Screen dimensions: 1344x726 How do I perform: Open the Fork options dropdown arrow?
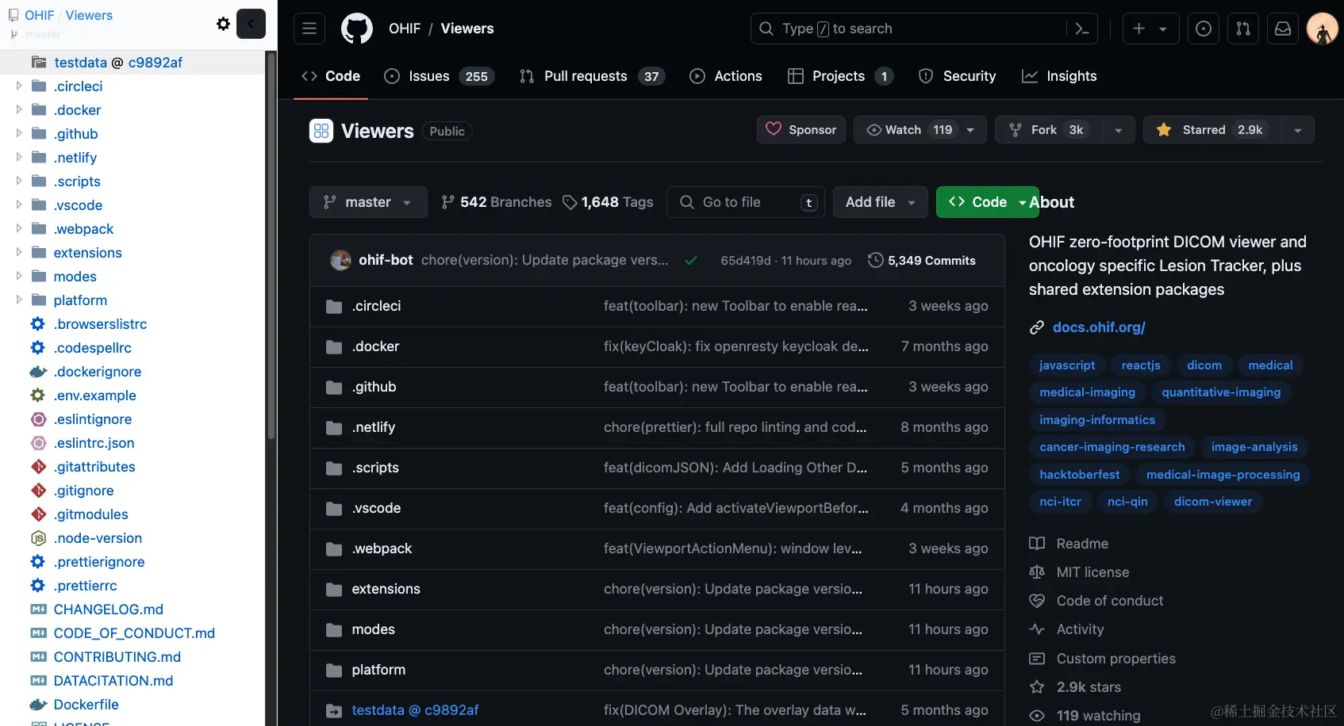(x=1119, y=130)
